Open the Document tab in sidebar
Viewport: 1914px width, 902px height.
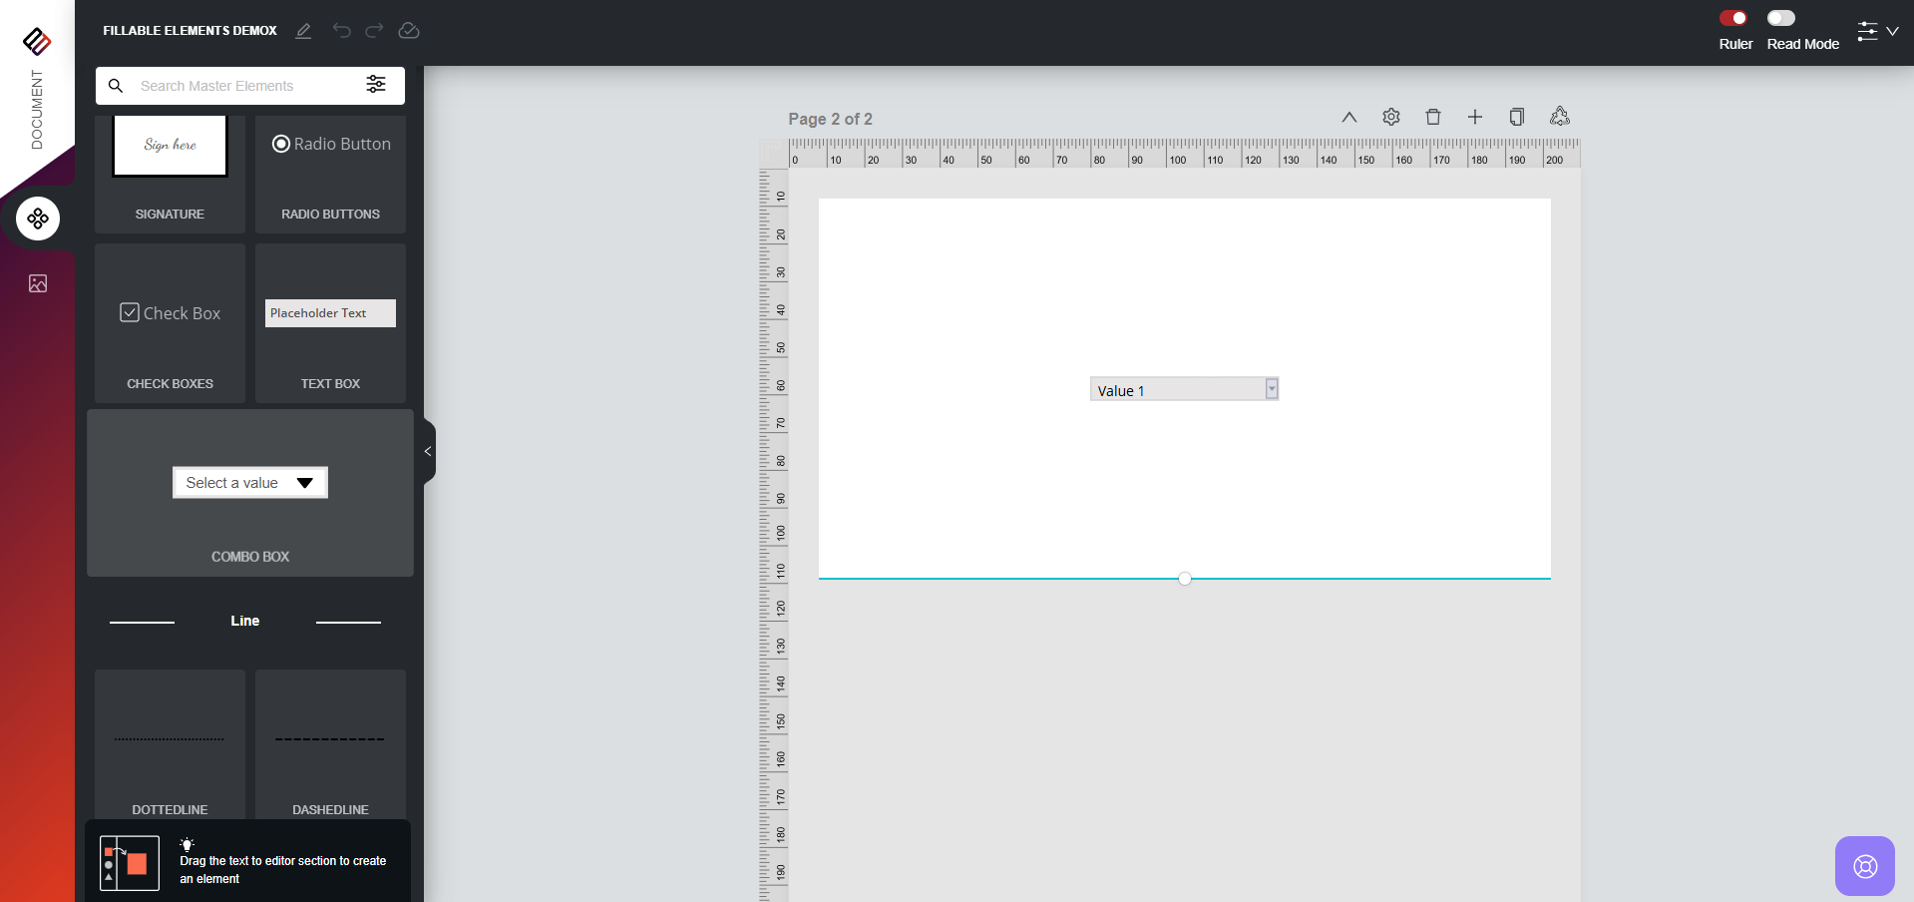37,108
